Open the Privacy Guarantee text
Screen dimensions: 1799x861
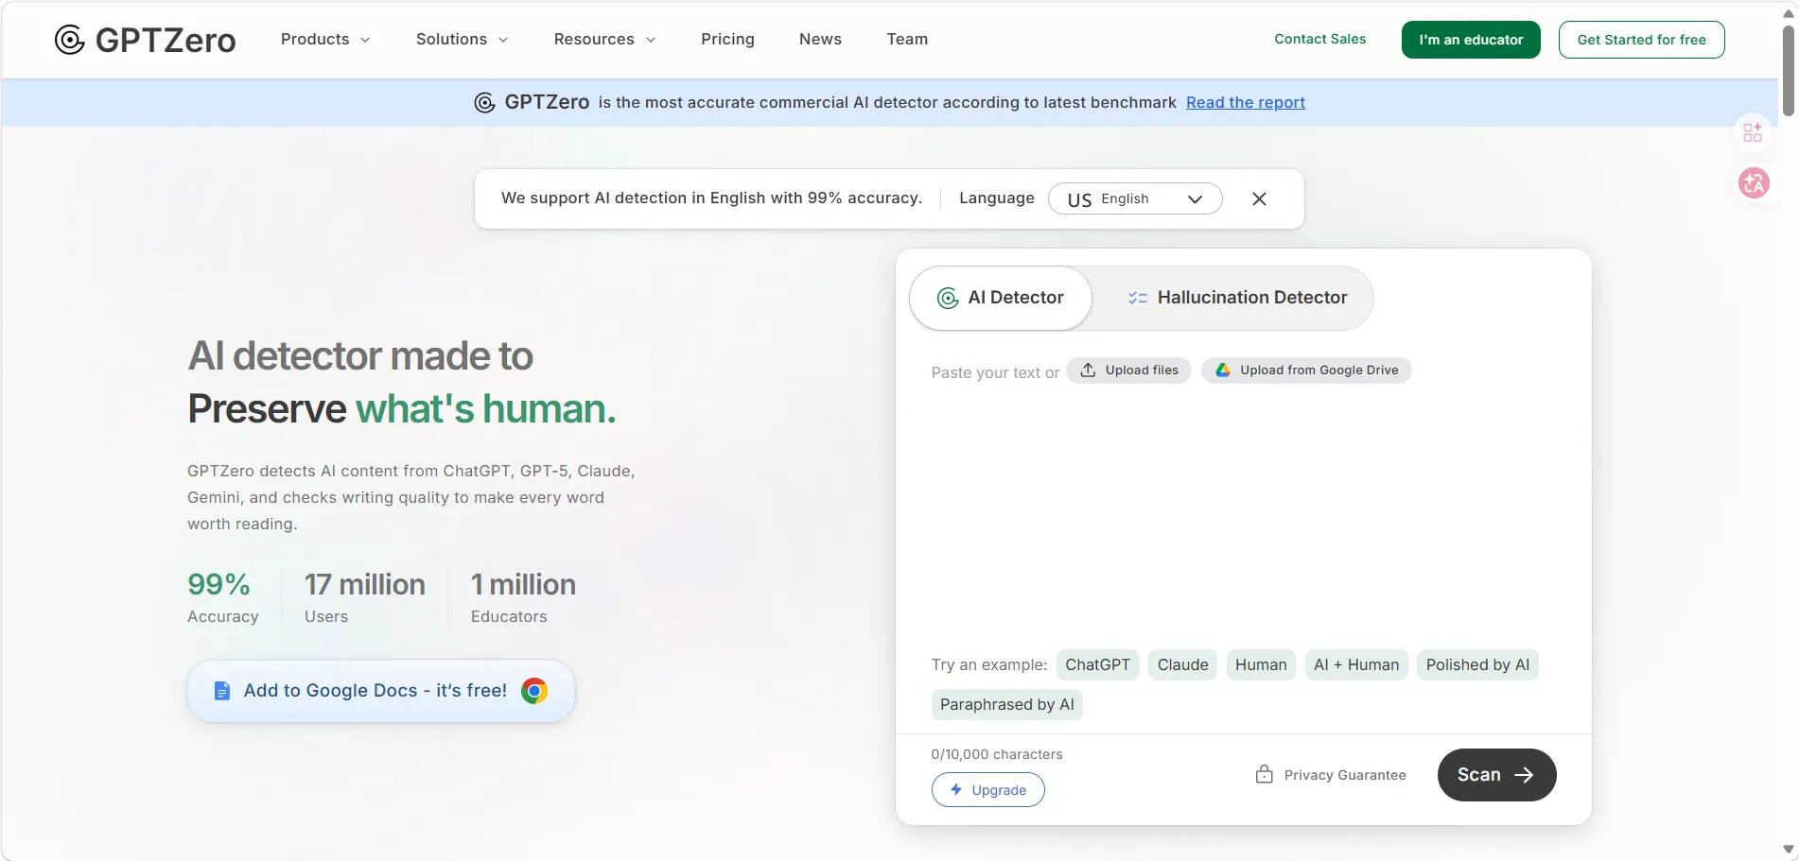[1344, 775]
